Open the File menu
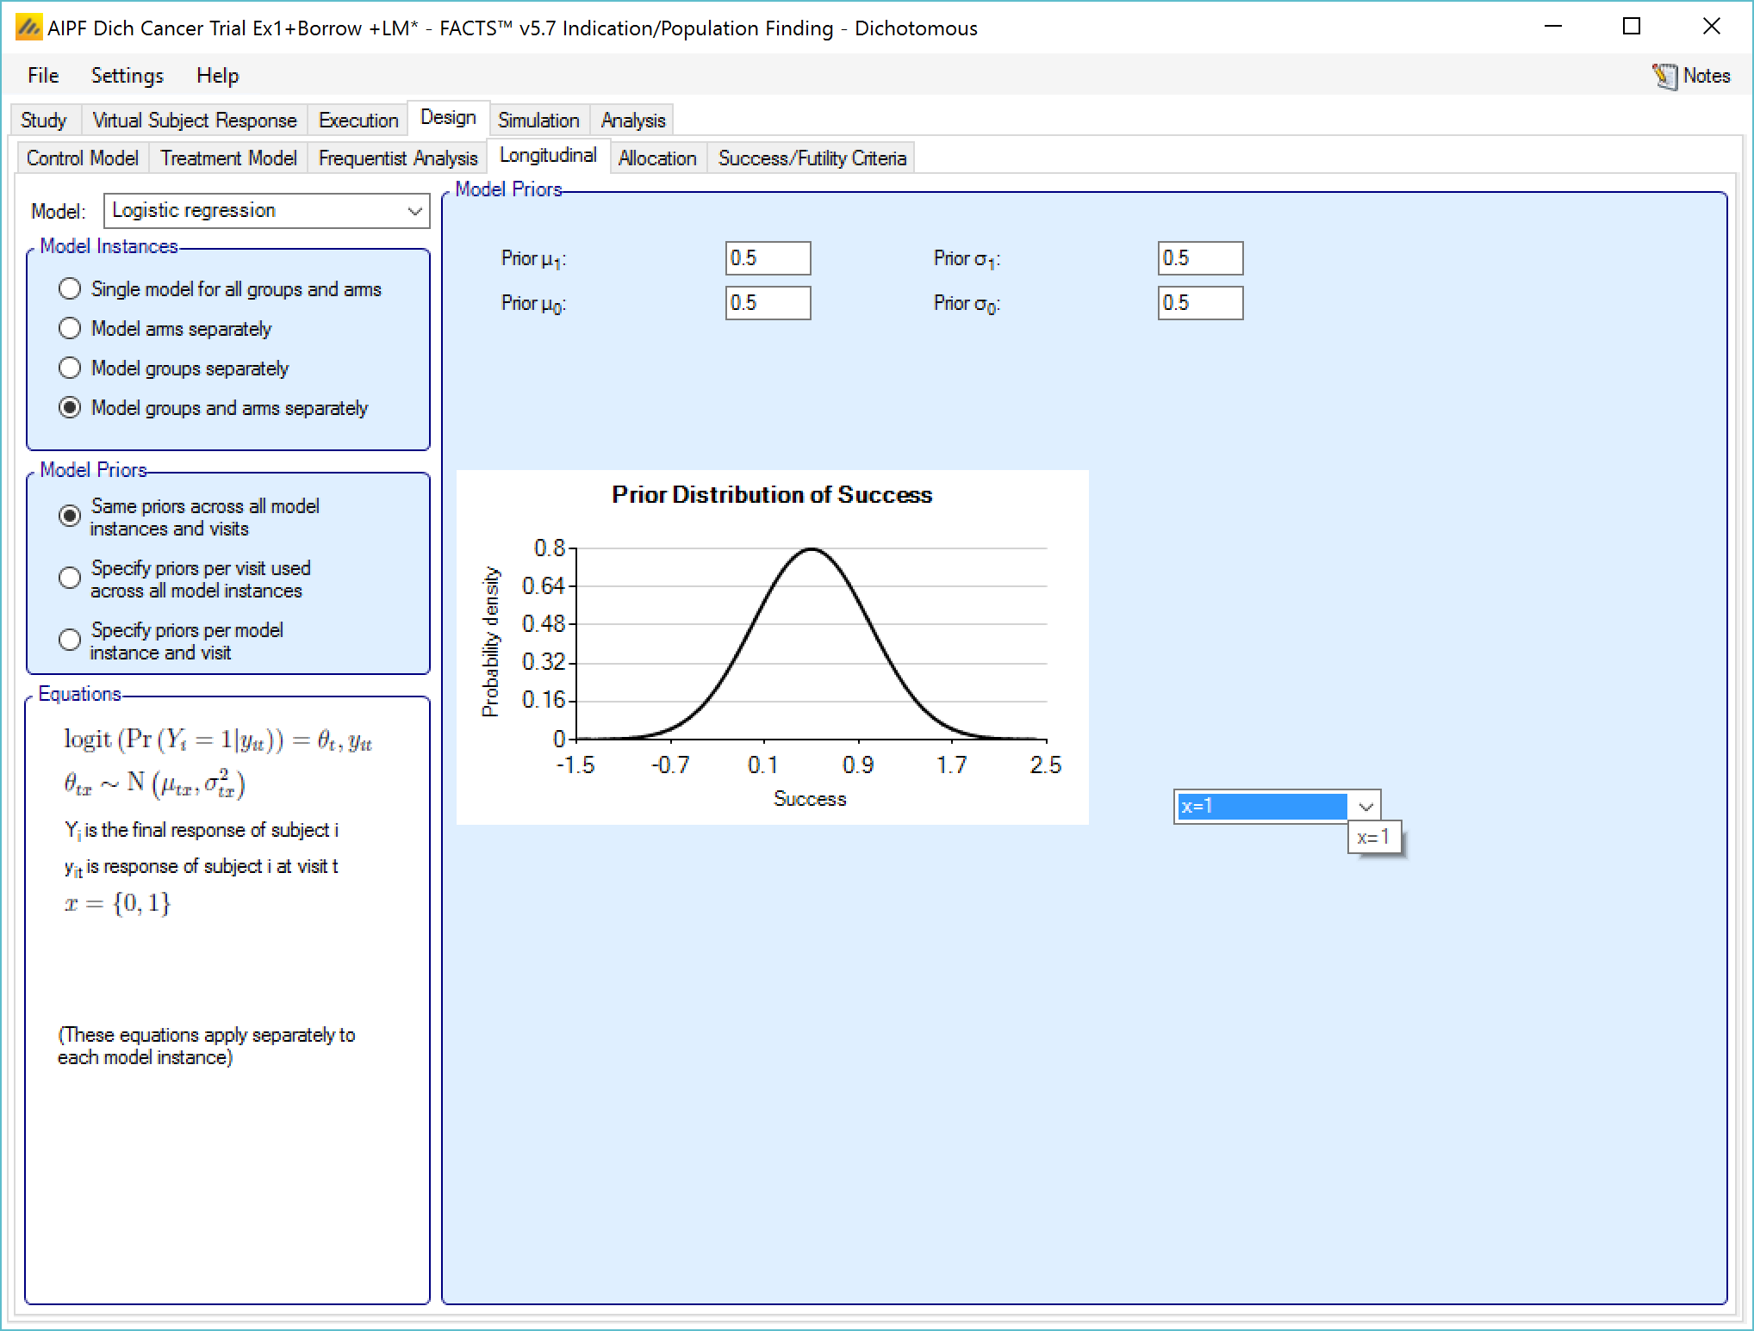 click(x=43, y=76)
